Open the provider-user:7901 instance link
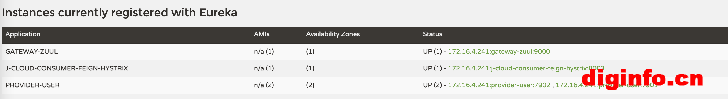728x99 pixels. pos(606,85)
